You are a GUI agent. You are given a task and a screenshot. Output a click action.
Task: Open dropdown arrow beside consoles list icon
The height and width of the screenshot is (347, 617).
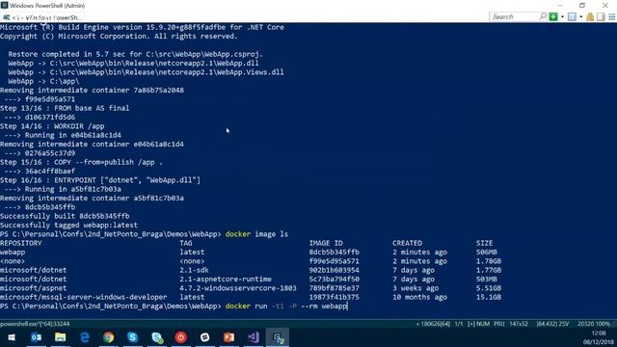coord(580,17)
